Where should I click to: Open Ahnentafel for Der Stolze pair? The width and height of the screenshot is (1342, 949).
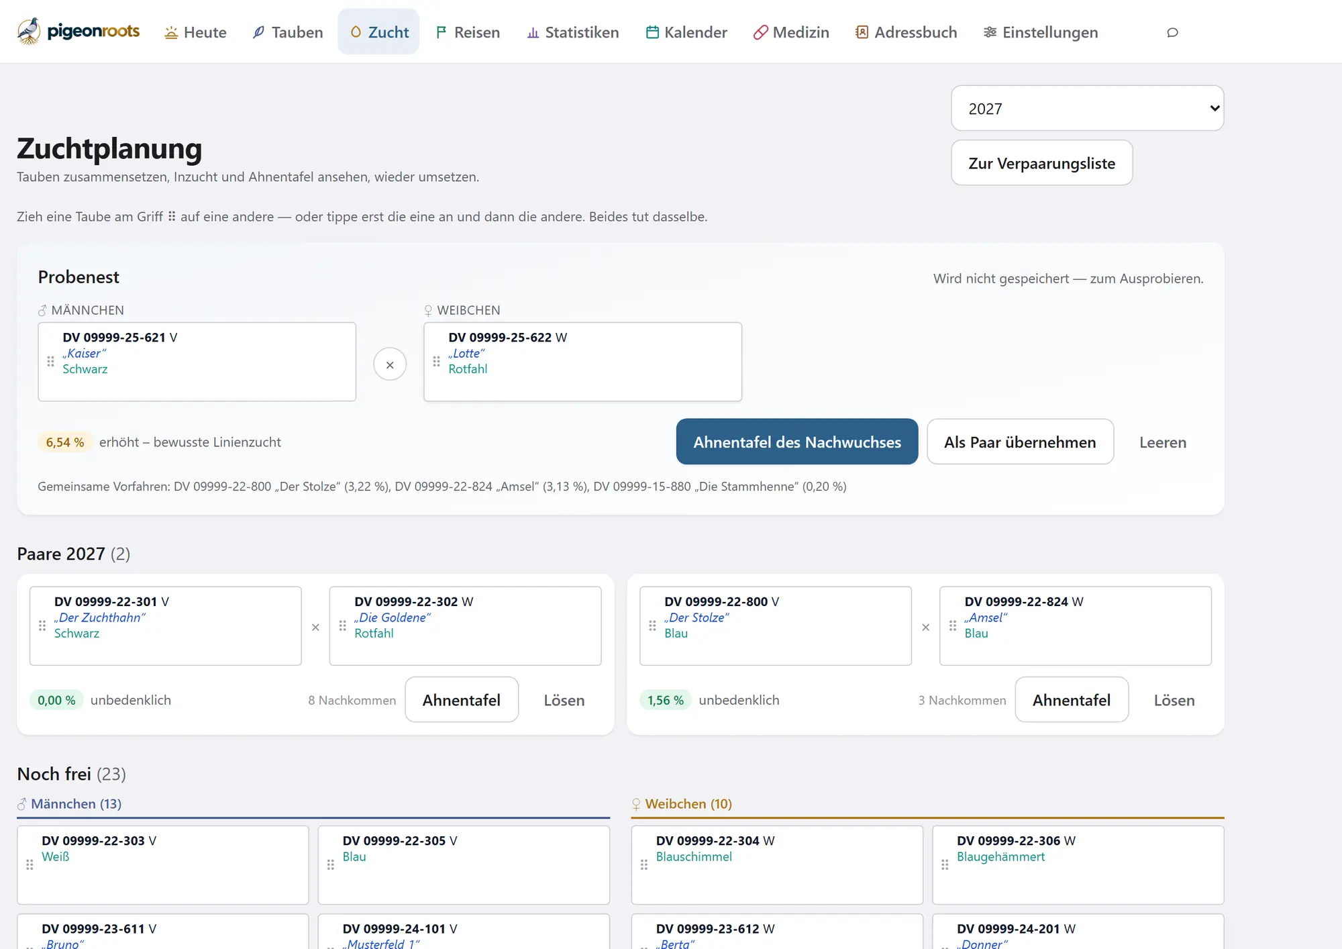pyautogui.click(x=1071, y=700)
